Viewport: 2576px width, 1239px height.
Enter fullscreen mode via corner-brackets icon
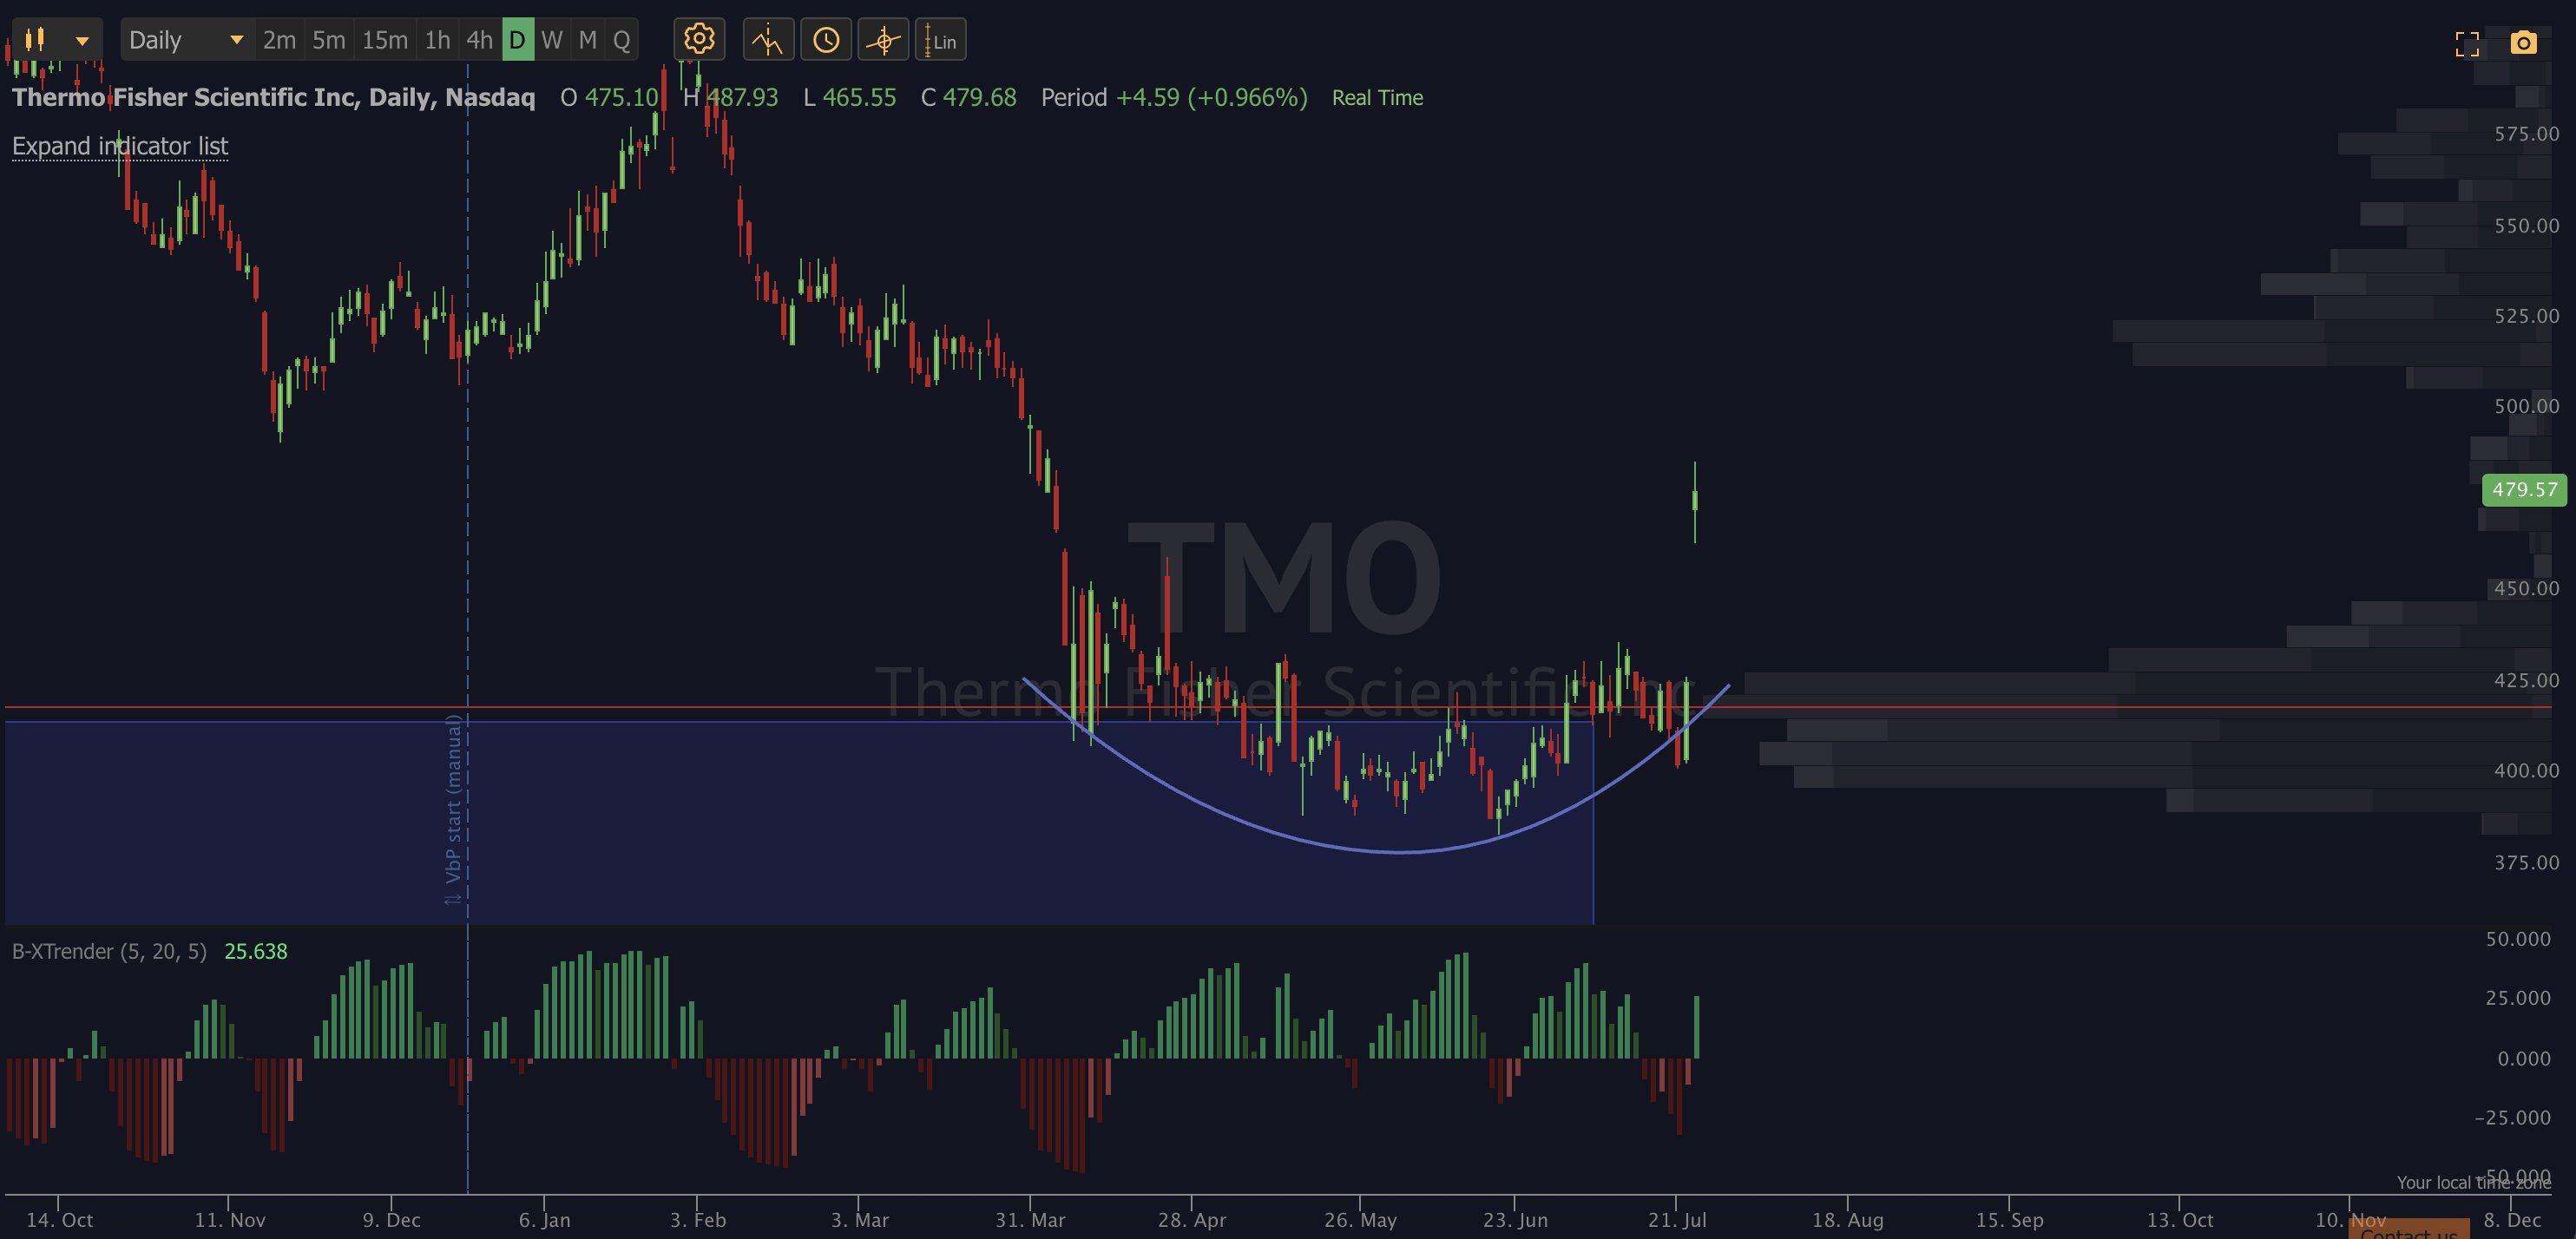point(2467,44)
